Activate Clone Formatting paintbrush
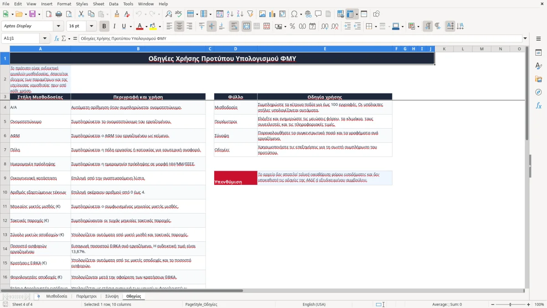The width and height of the screenshot is (547, 308). point(117,14)
